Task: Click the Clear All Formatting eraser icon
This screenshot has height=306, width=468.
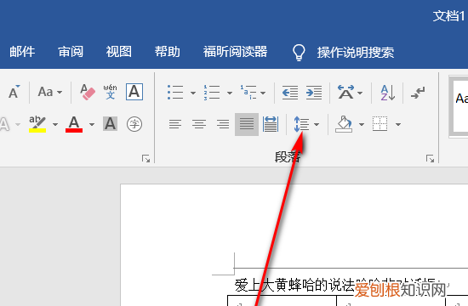Action: click(88, 92)
